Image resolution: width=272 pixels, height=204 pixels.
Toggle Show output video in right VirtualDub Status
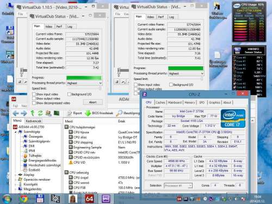[x=135, y=89]
